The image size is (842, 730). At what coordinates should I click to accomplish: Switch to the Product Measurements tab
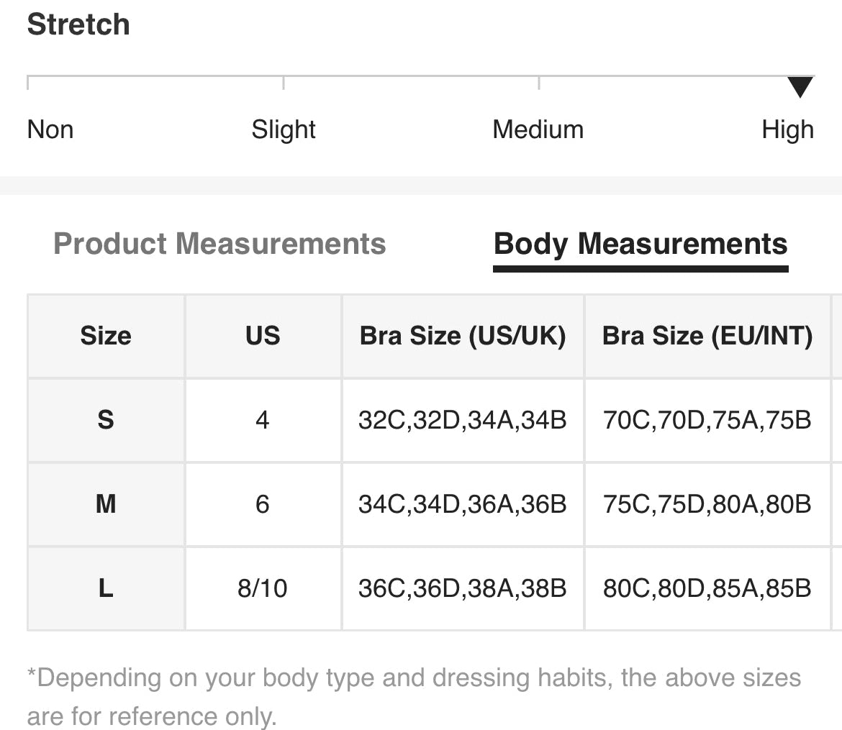[219, 244]
